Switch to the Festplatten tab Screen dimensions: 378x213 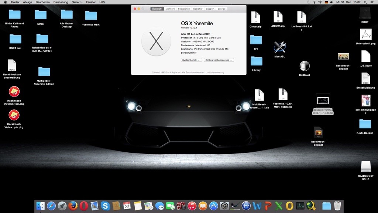point(184,9)
